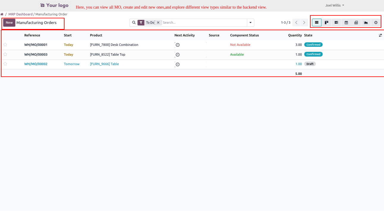384x212 pixels.
Task: Click New manufacturing order button
Action: pyautogui.click(x=9, y=23)
